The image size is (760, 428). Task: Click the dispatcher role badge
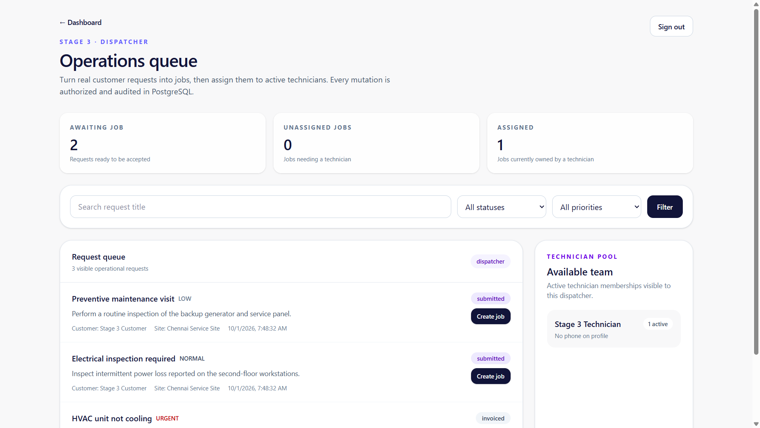490,262
